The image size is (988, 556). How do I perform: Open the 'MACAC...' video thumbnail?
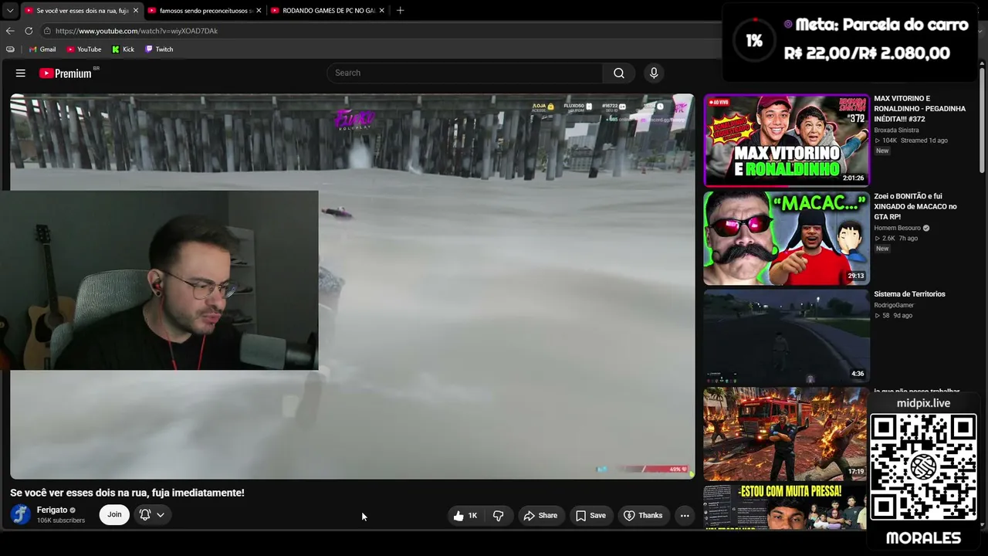(787, 239)
